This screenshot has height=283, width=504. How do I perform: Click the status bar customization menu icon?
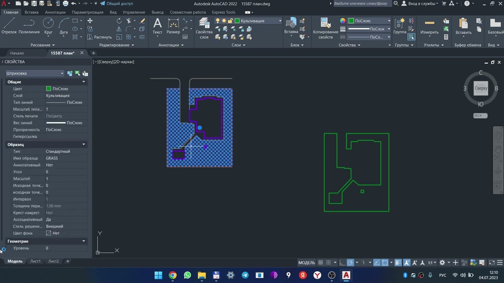pos(500,263)
